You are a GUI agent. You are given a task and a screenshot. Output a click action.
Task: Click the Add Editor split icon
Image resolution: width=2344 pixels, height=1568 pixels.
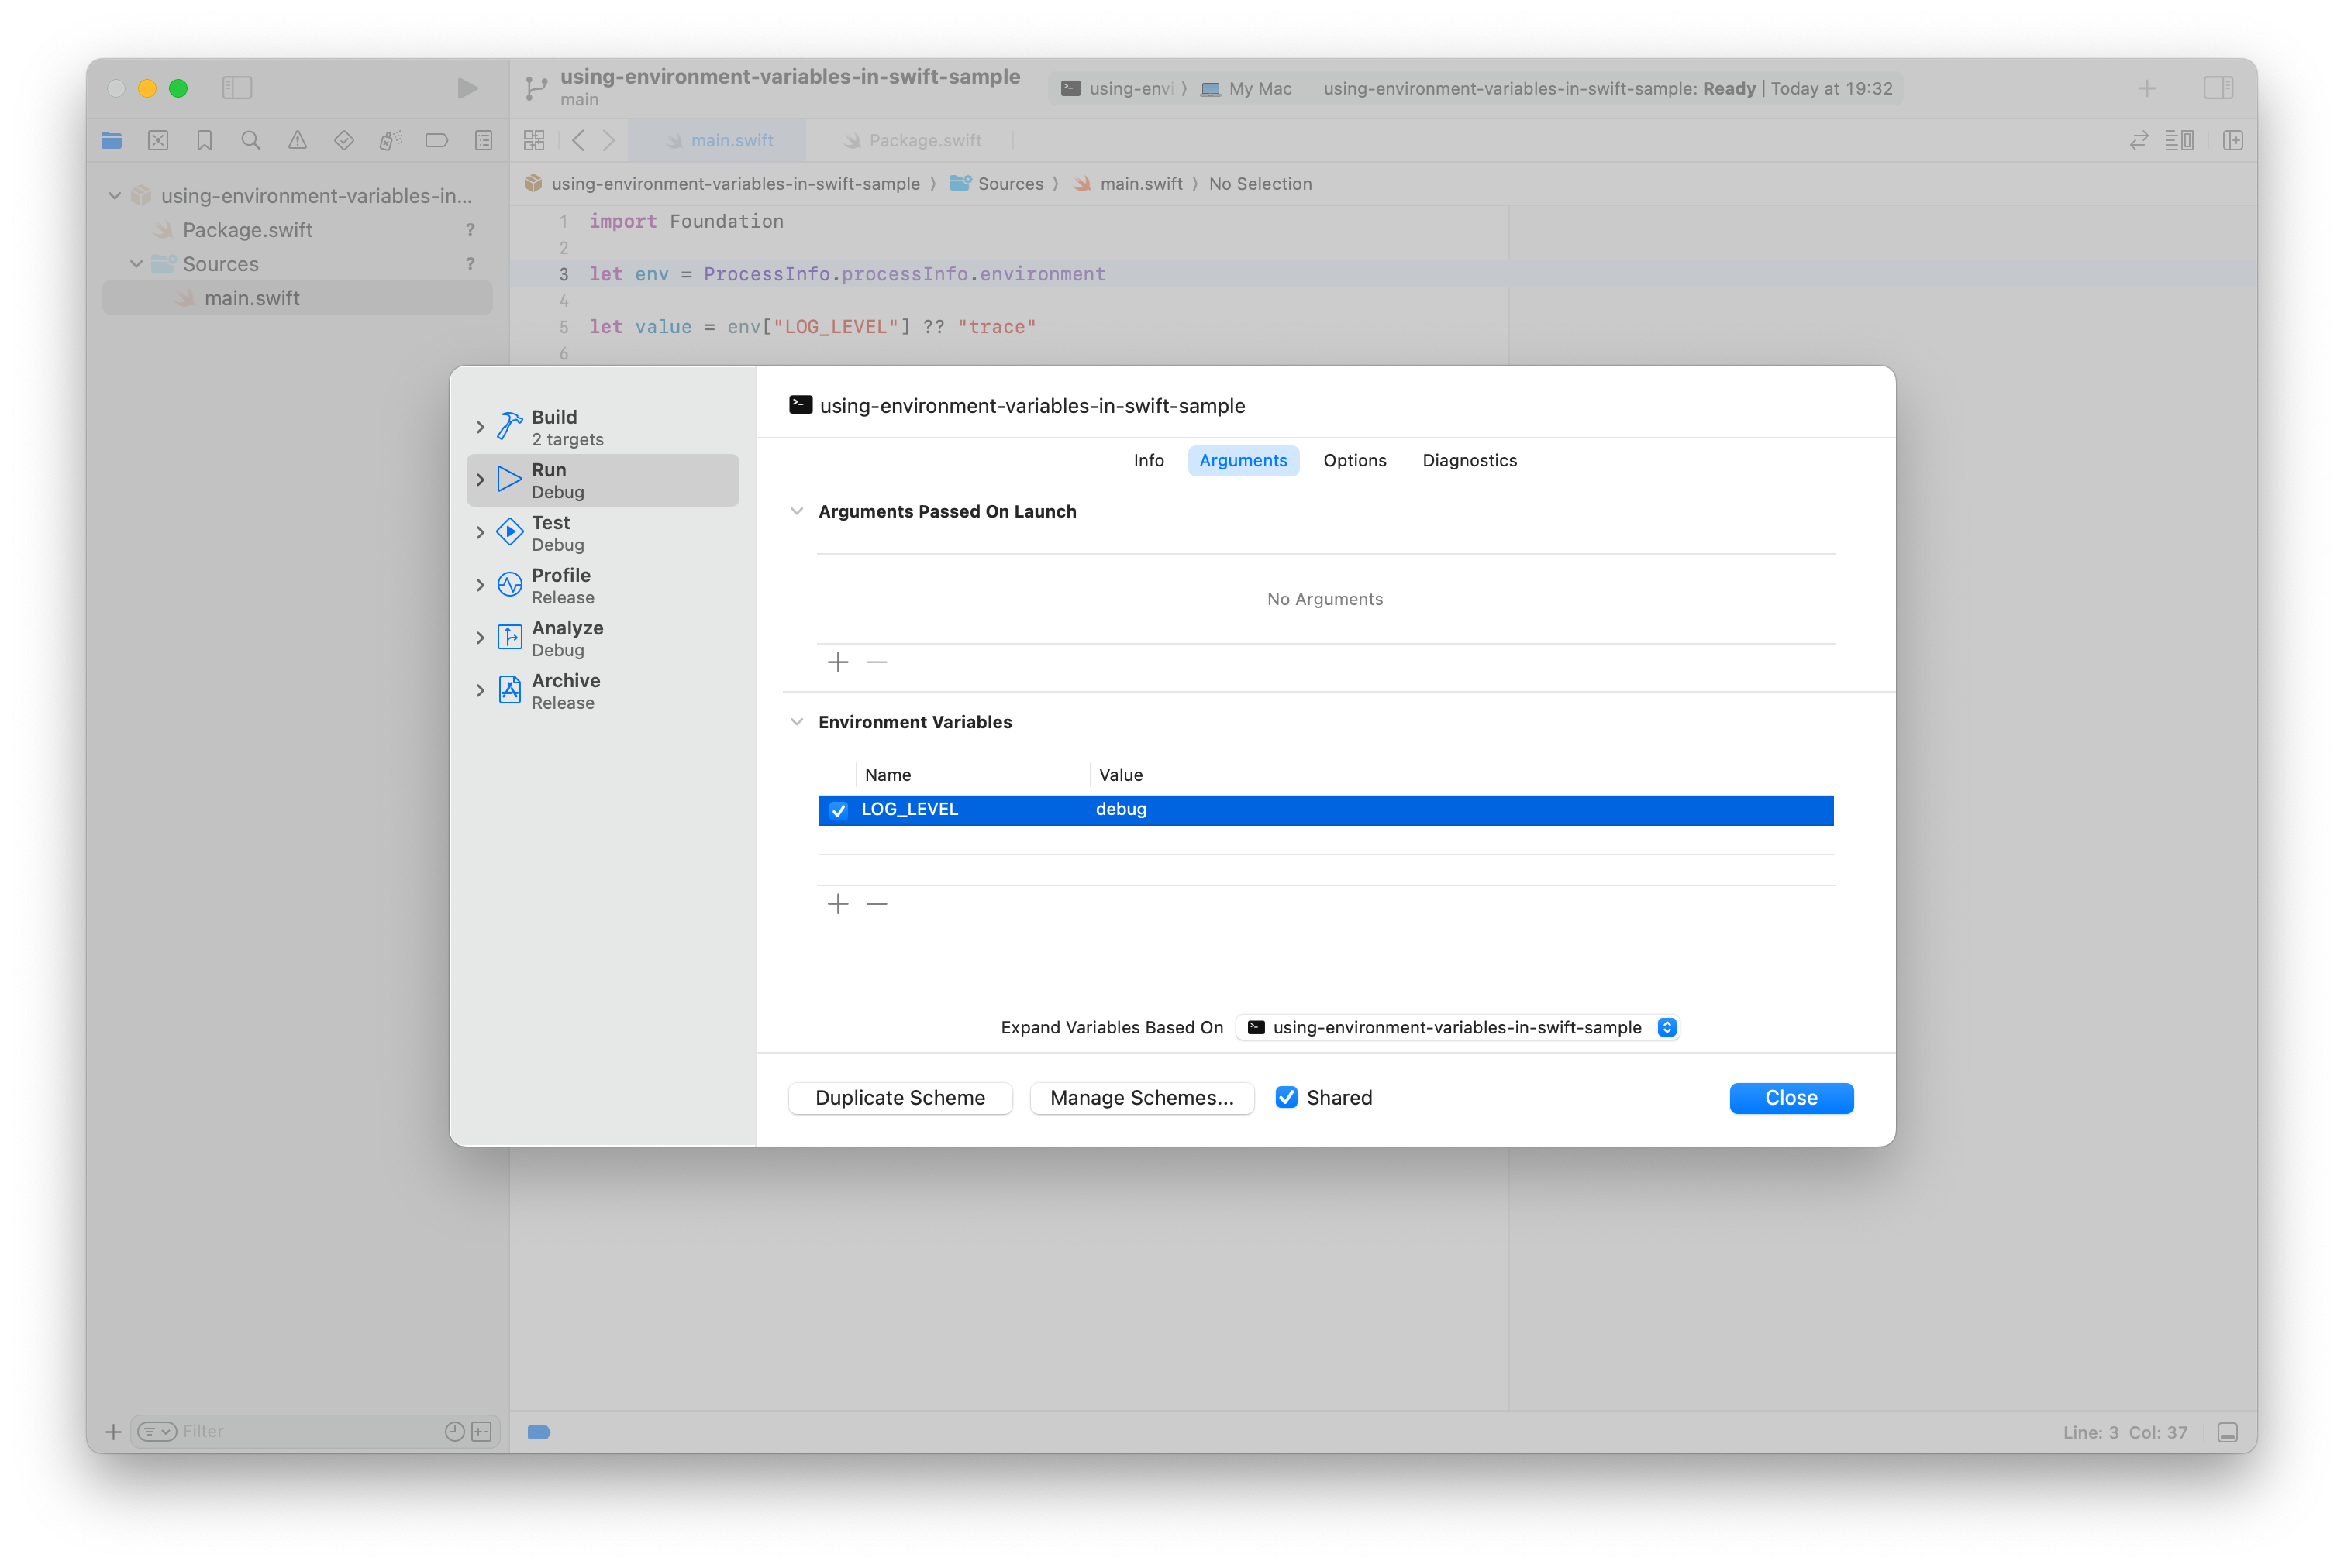coord(2234,140)
